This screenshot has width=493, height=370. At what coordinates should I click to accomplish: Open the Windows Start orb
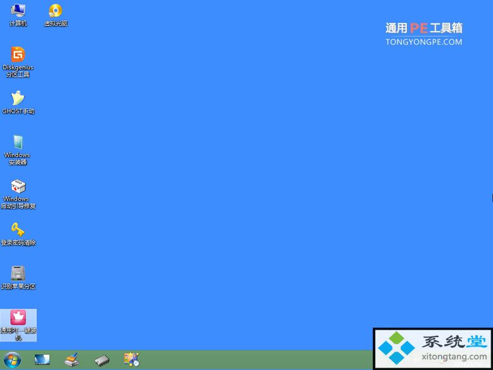pyautogui.click(x=13, y=360)
